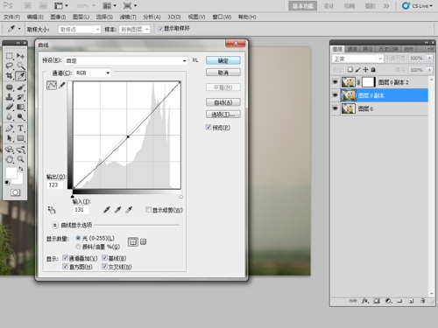
Task: Open the 预设 preset dropdown
Action: [126, 60]
